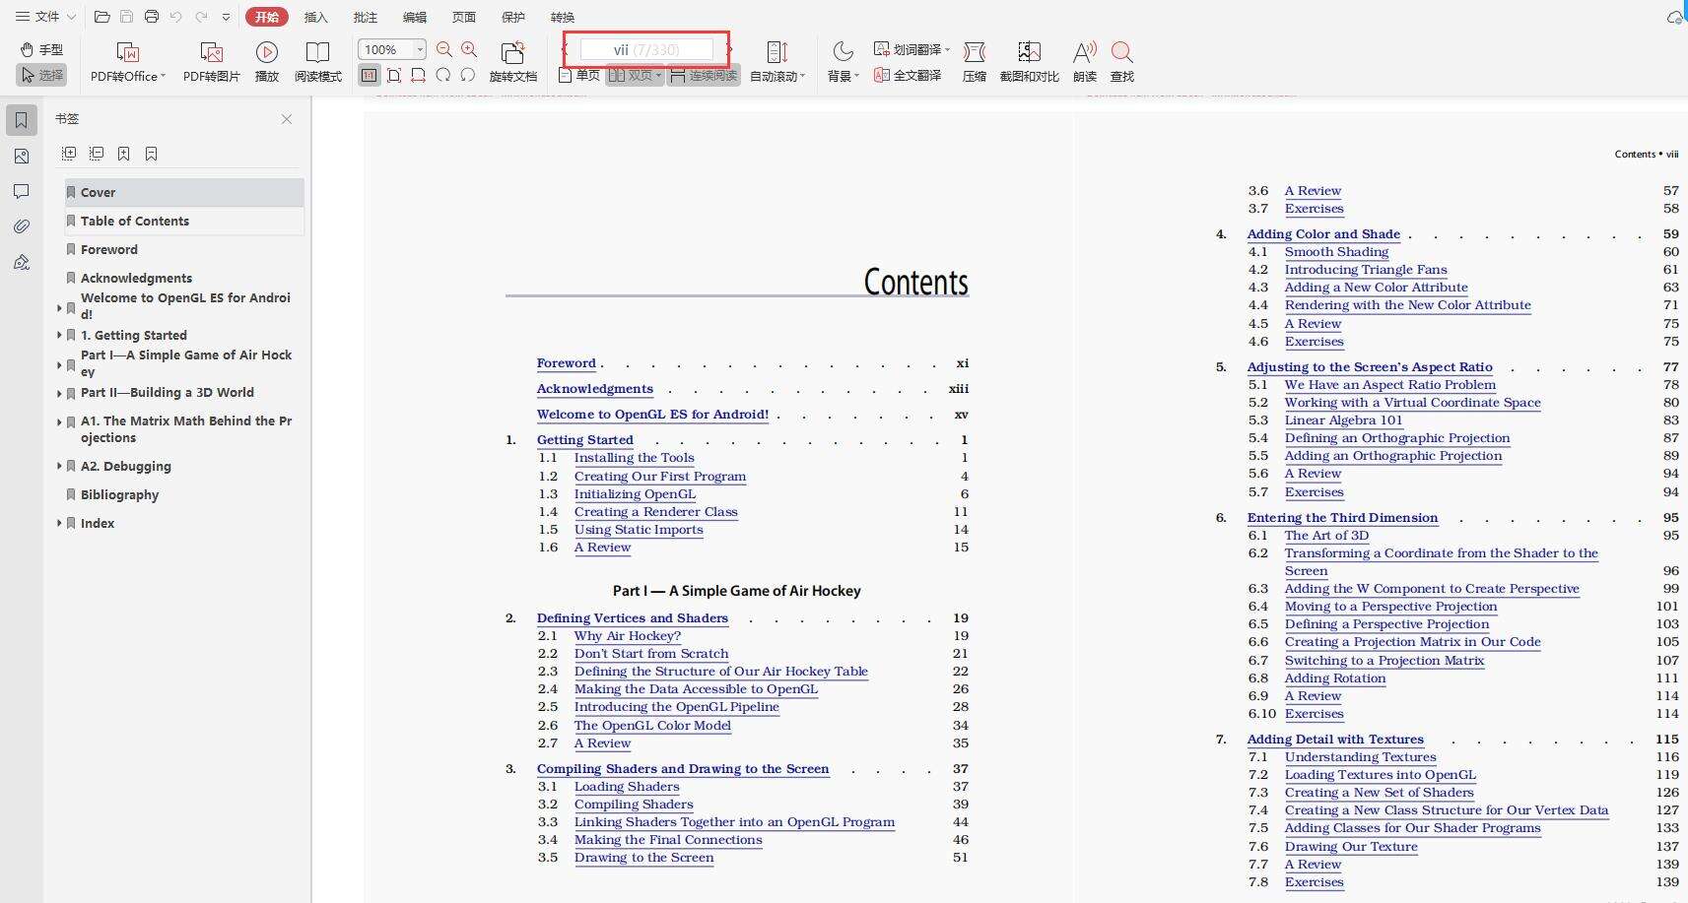Expand 'Part II—Building a 3D World' bookmark

[59, 393]
